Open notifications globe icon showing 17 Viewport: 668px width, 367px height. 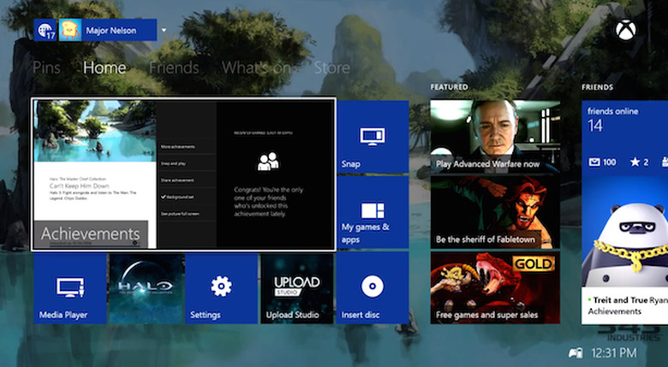click(45, 30)
